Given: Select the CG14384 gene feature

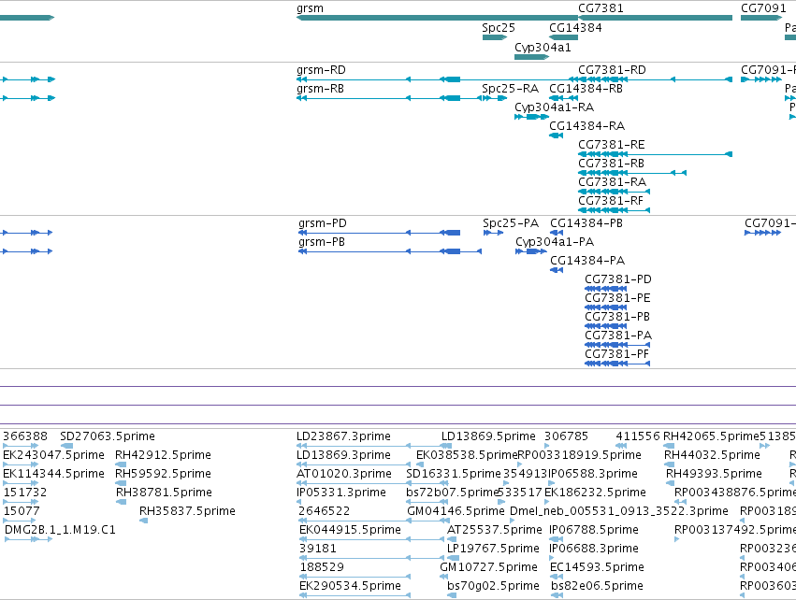Looking at the screenshot, I should [563, 37].
